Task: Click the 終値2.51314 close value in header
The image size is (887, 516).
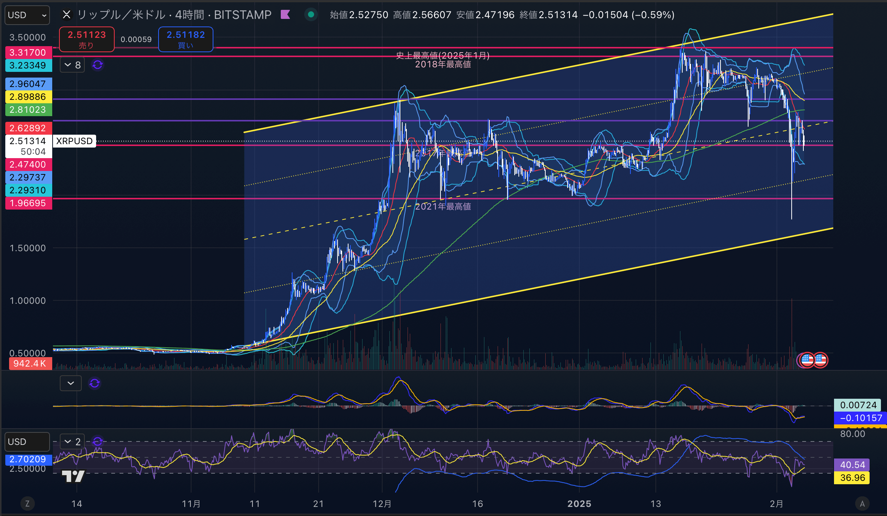Action: [x=549, y=15]
